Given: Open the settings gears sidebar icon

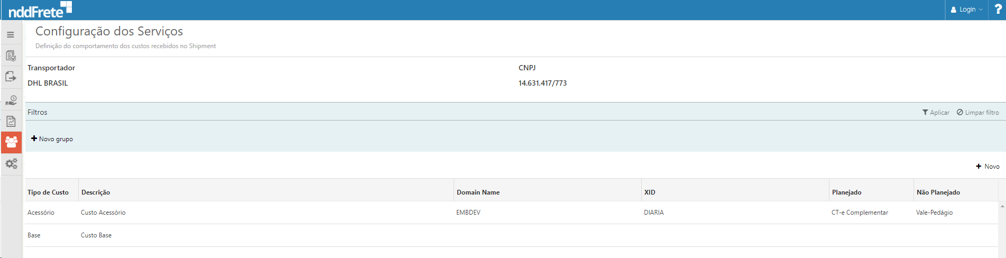Looking at the screenshot, I should tap(11, 164).
